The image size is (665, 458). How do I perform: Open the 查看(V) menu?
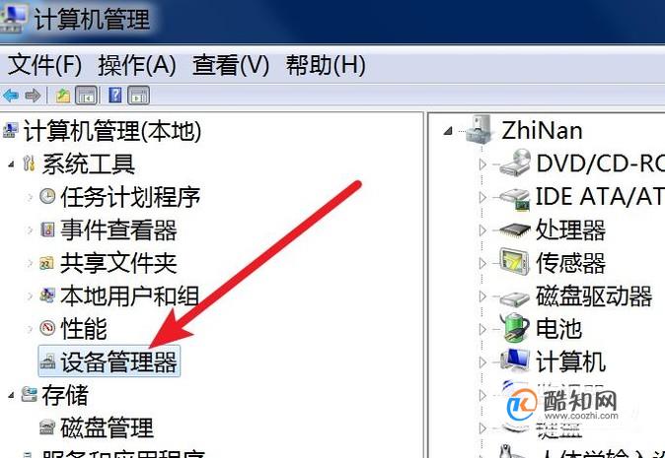point(231,66)
